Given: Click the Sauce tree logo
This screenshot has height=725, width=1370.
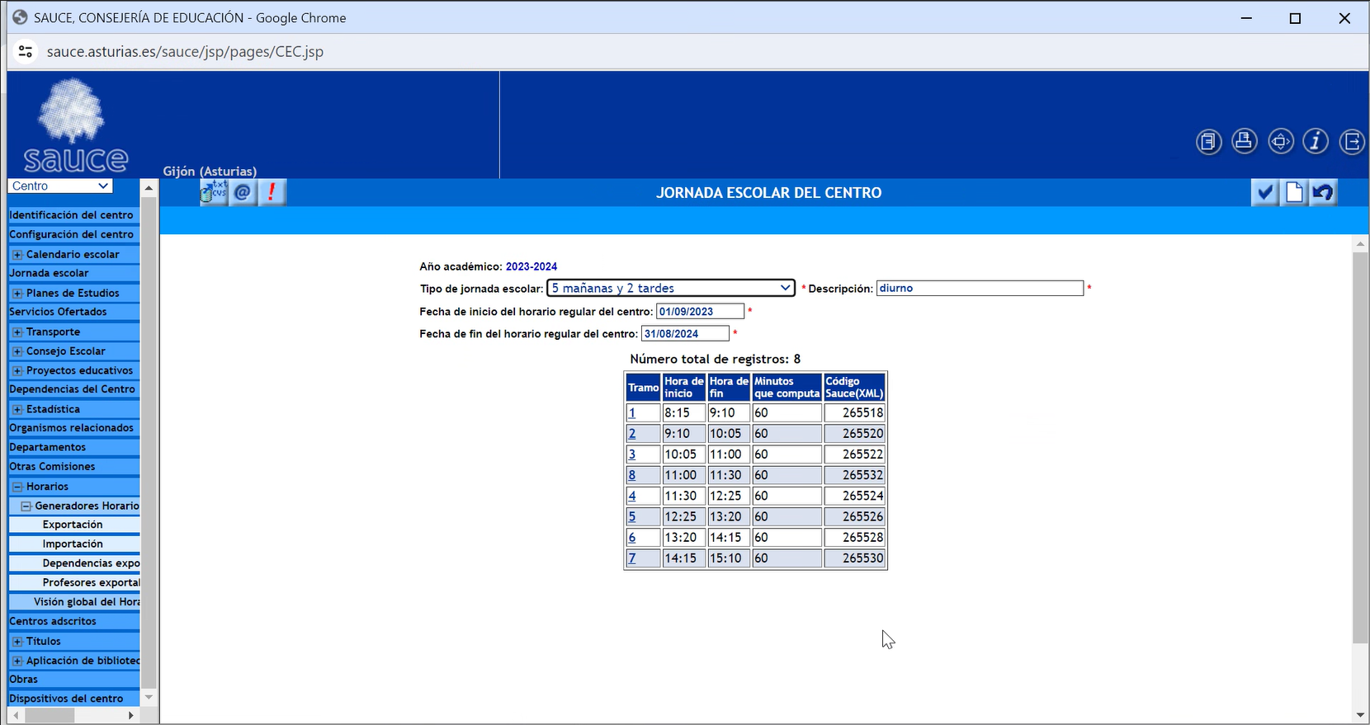Looking at the screenshot, I should [x=74, y=125].
